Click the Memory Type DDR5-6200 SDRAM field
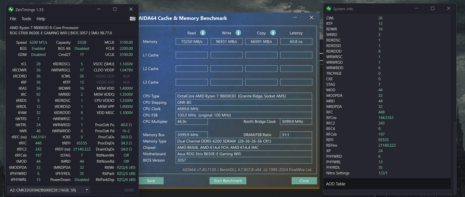The height and width of the screenshot is (197, 465). [x=244, y=141]
